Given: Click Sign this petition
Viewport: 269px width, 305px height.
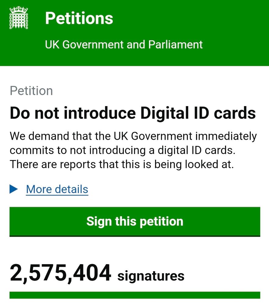Looking at the screenshot, I should click(134, 221).
